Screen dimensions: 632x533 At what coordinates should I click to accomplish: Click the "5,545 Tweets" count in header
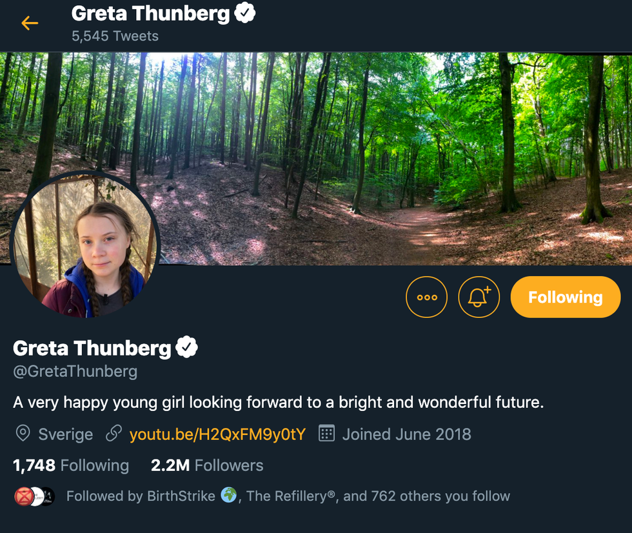click(115, 36)
